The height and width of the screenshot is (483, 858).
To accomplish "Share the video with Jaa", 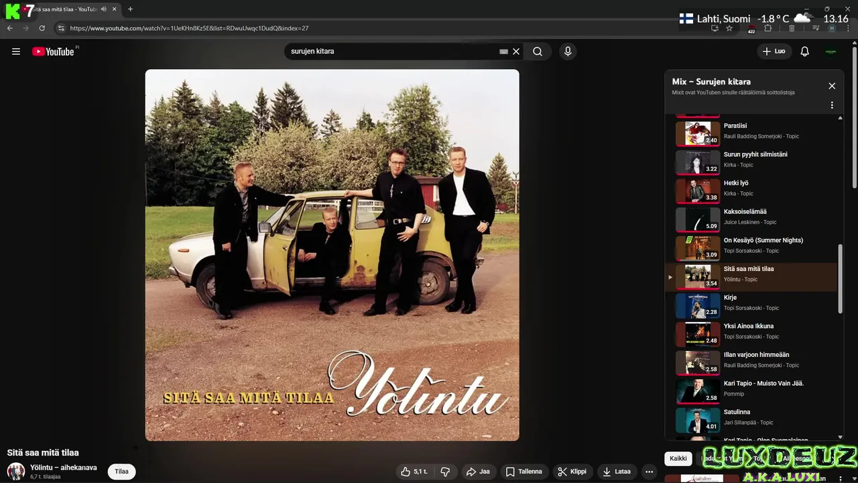I will [x=478, y=472].
